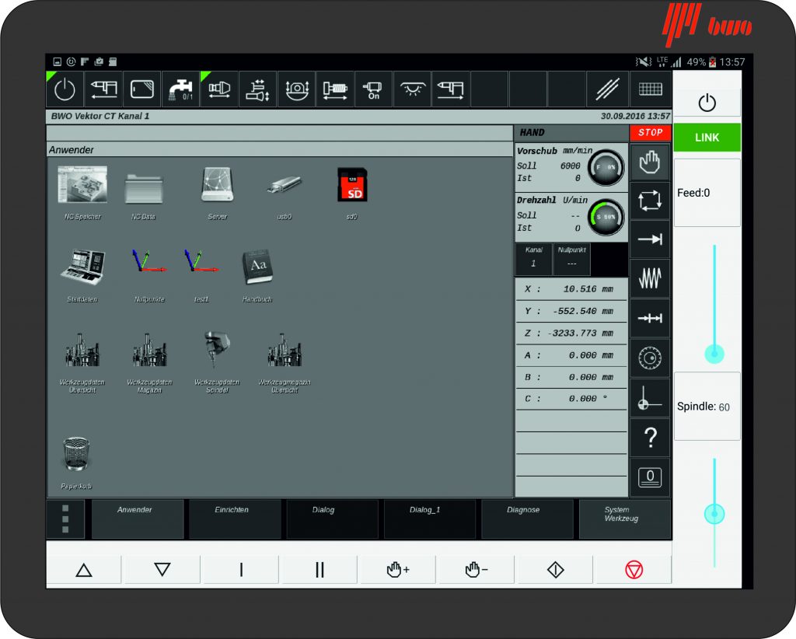Open the Handbuch book icon
The height and width of the screenshot is (639, 796).
coord(257,268)
